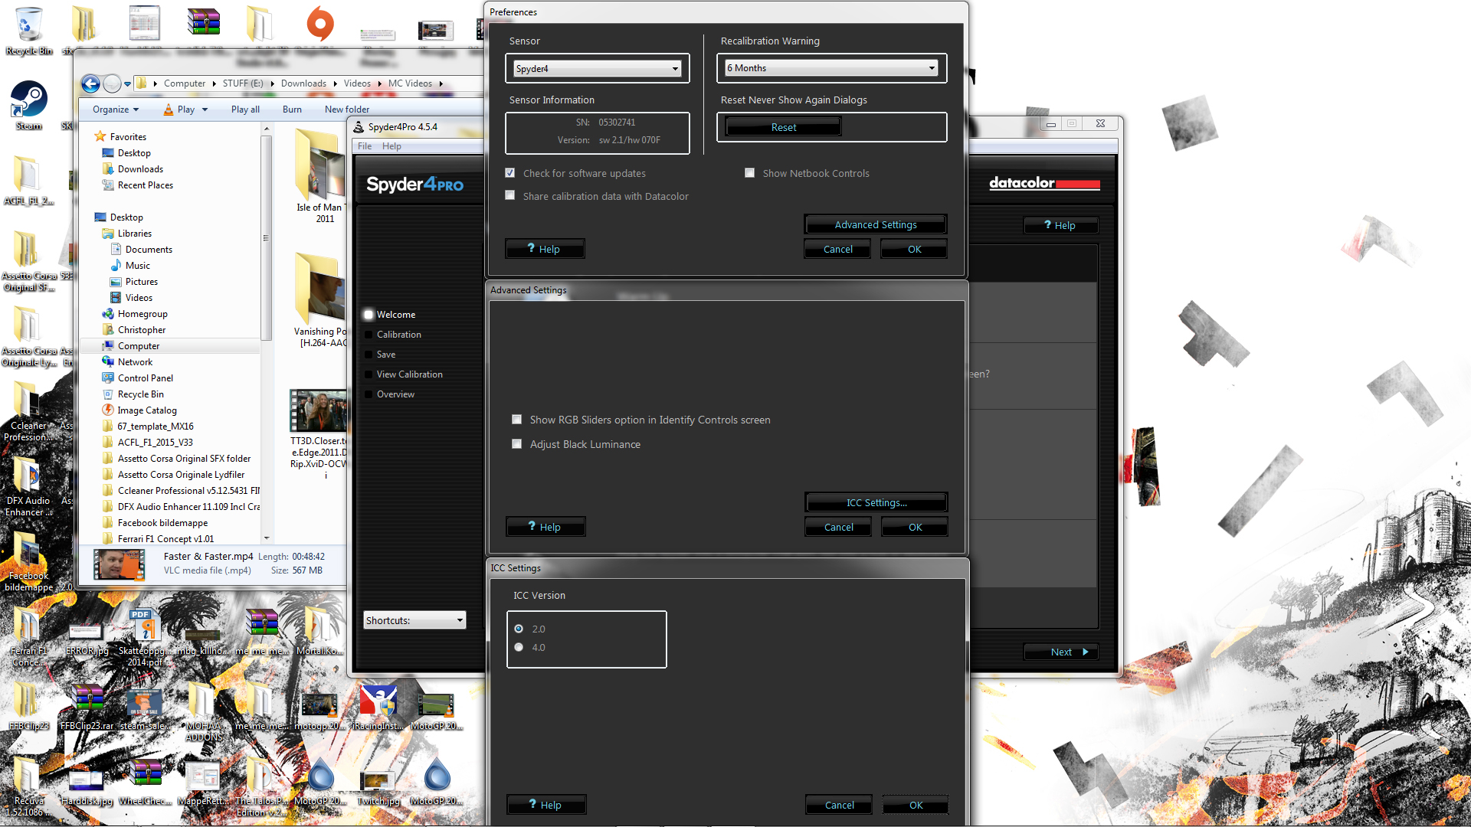Click Help in the Advanced Settings dialog

click(x=545, y=527)
